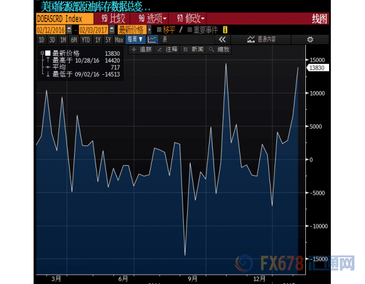Click the DOEASCRD Index ticker field
Viewport: 365px width, 284px height.
tap(59, 18)
